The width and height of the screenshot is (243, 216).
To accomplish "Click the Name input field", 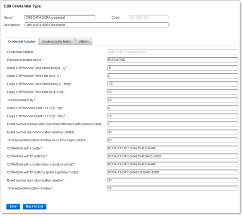I will 59,18.
